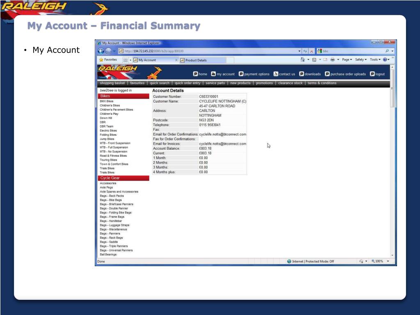The height and width of the screenshot is (315, 420).
Task: Click the my account nav link
Action: point(223,74)
